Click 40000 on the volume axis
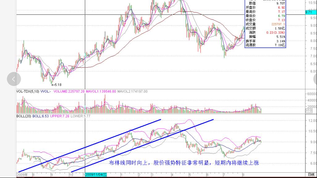 tap(312, 100)
